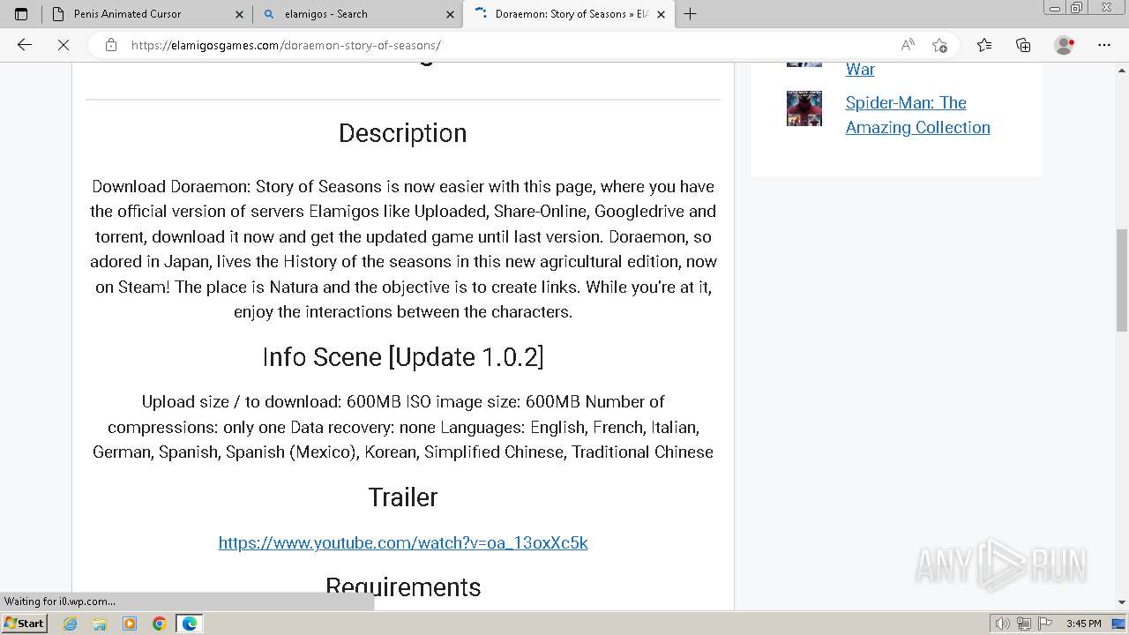1129x635 pixels.
Task: Click the Info Scene [Update 1.0.2] heading
Action: (x=403, y=357)
